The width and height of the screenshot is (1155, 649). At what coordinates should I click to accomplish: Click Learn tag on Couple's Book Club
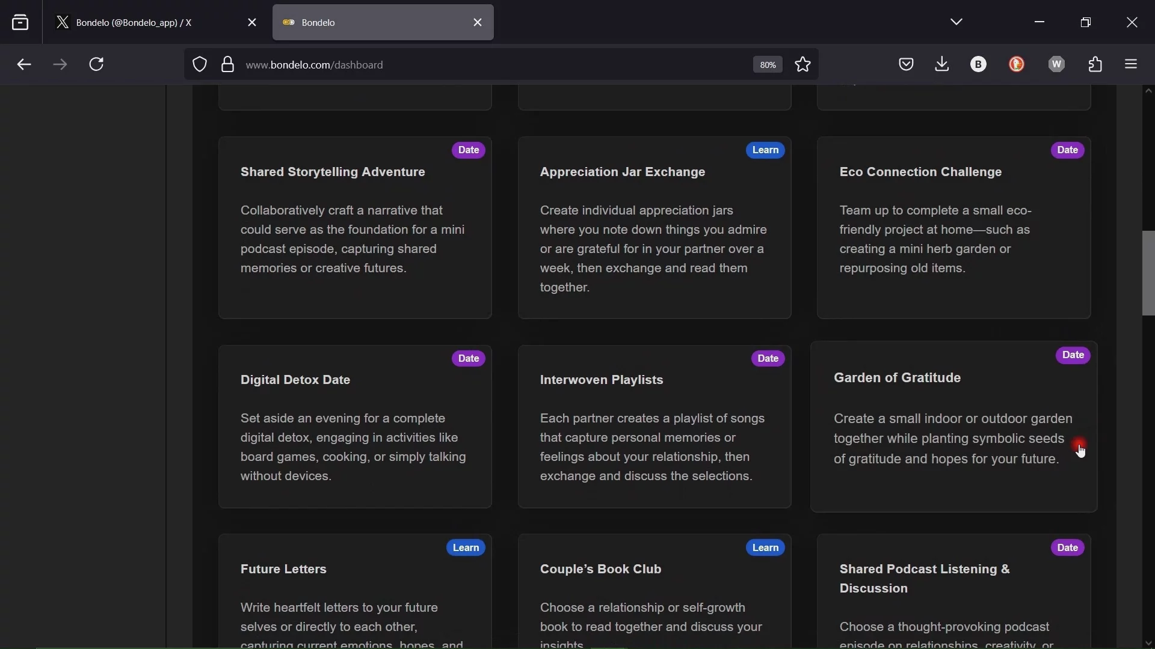click(x=766, y=548)
